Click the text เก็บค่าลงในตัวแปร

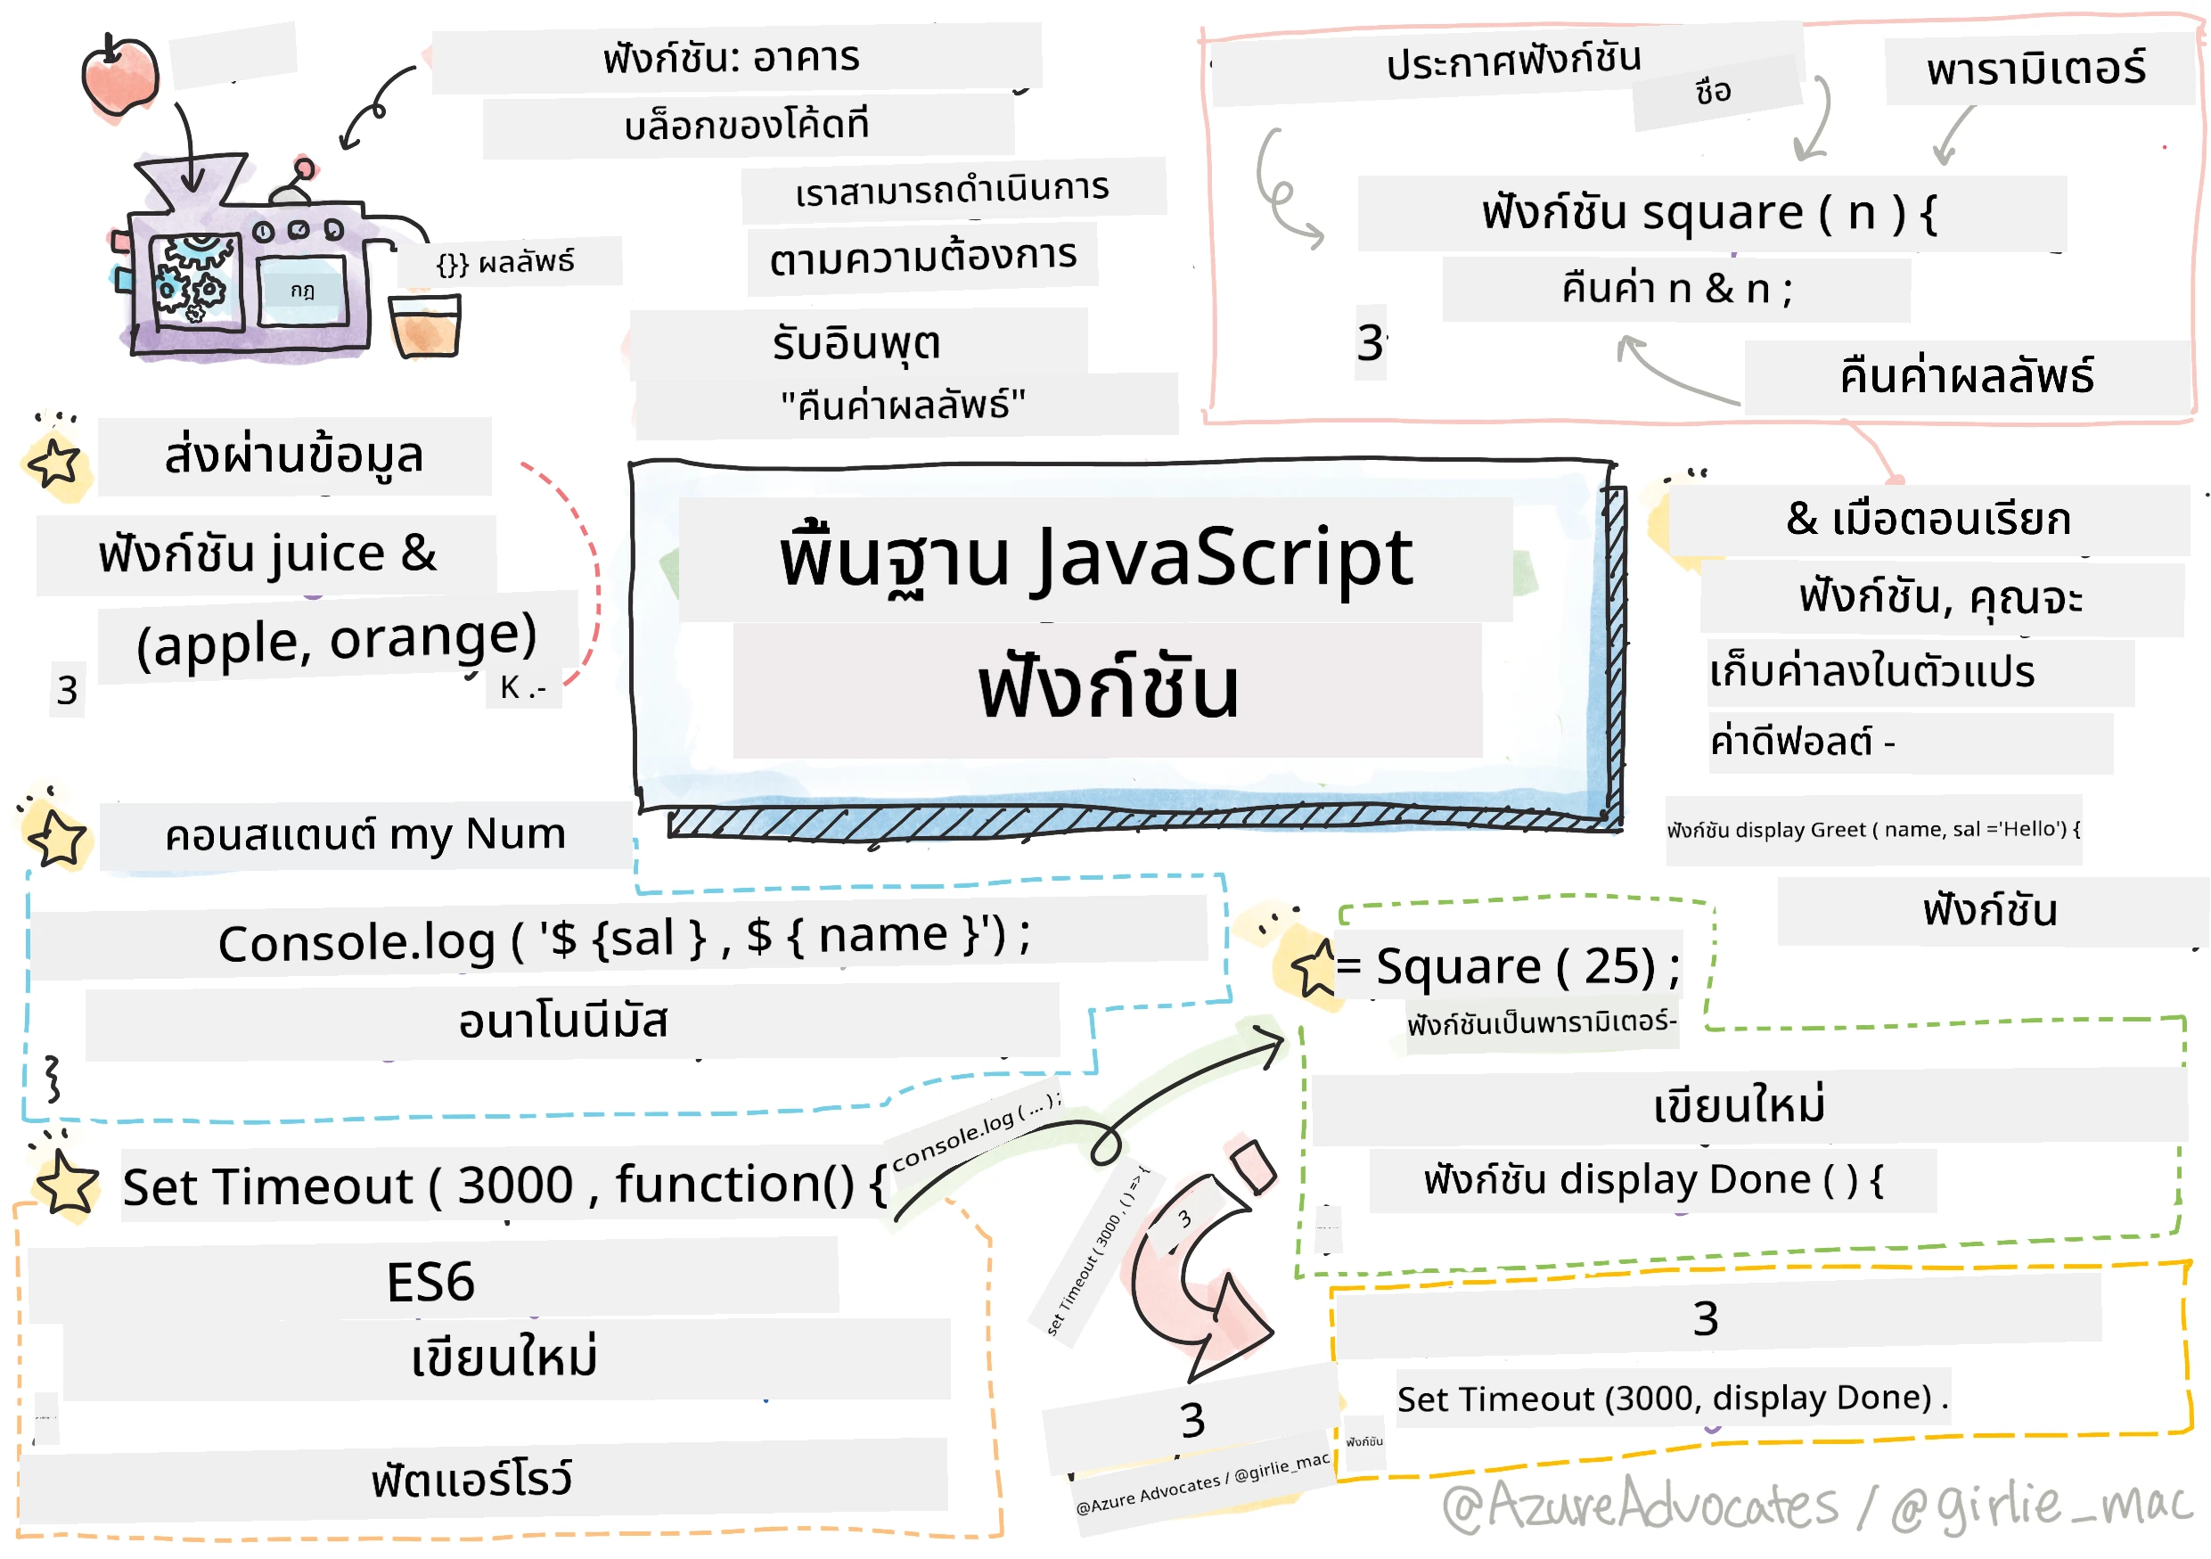click(x=1872, y=671)
